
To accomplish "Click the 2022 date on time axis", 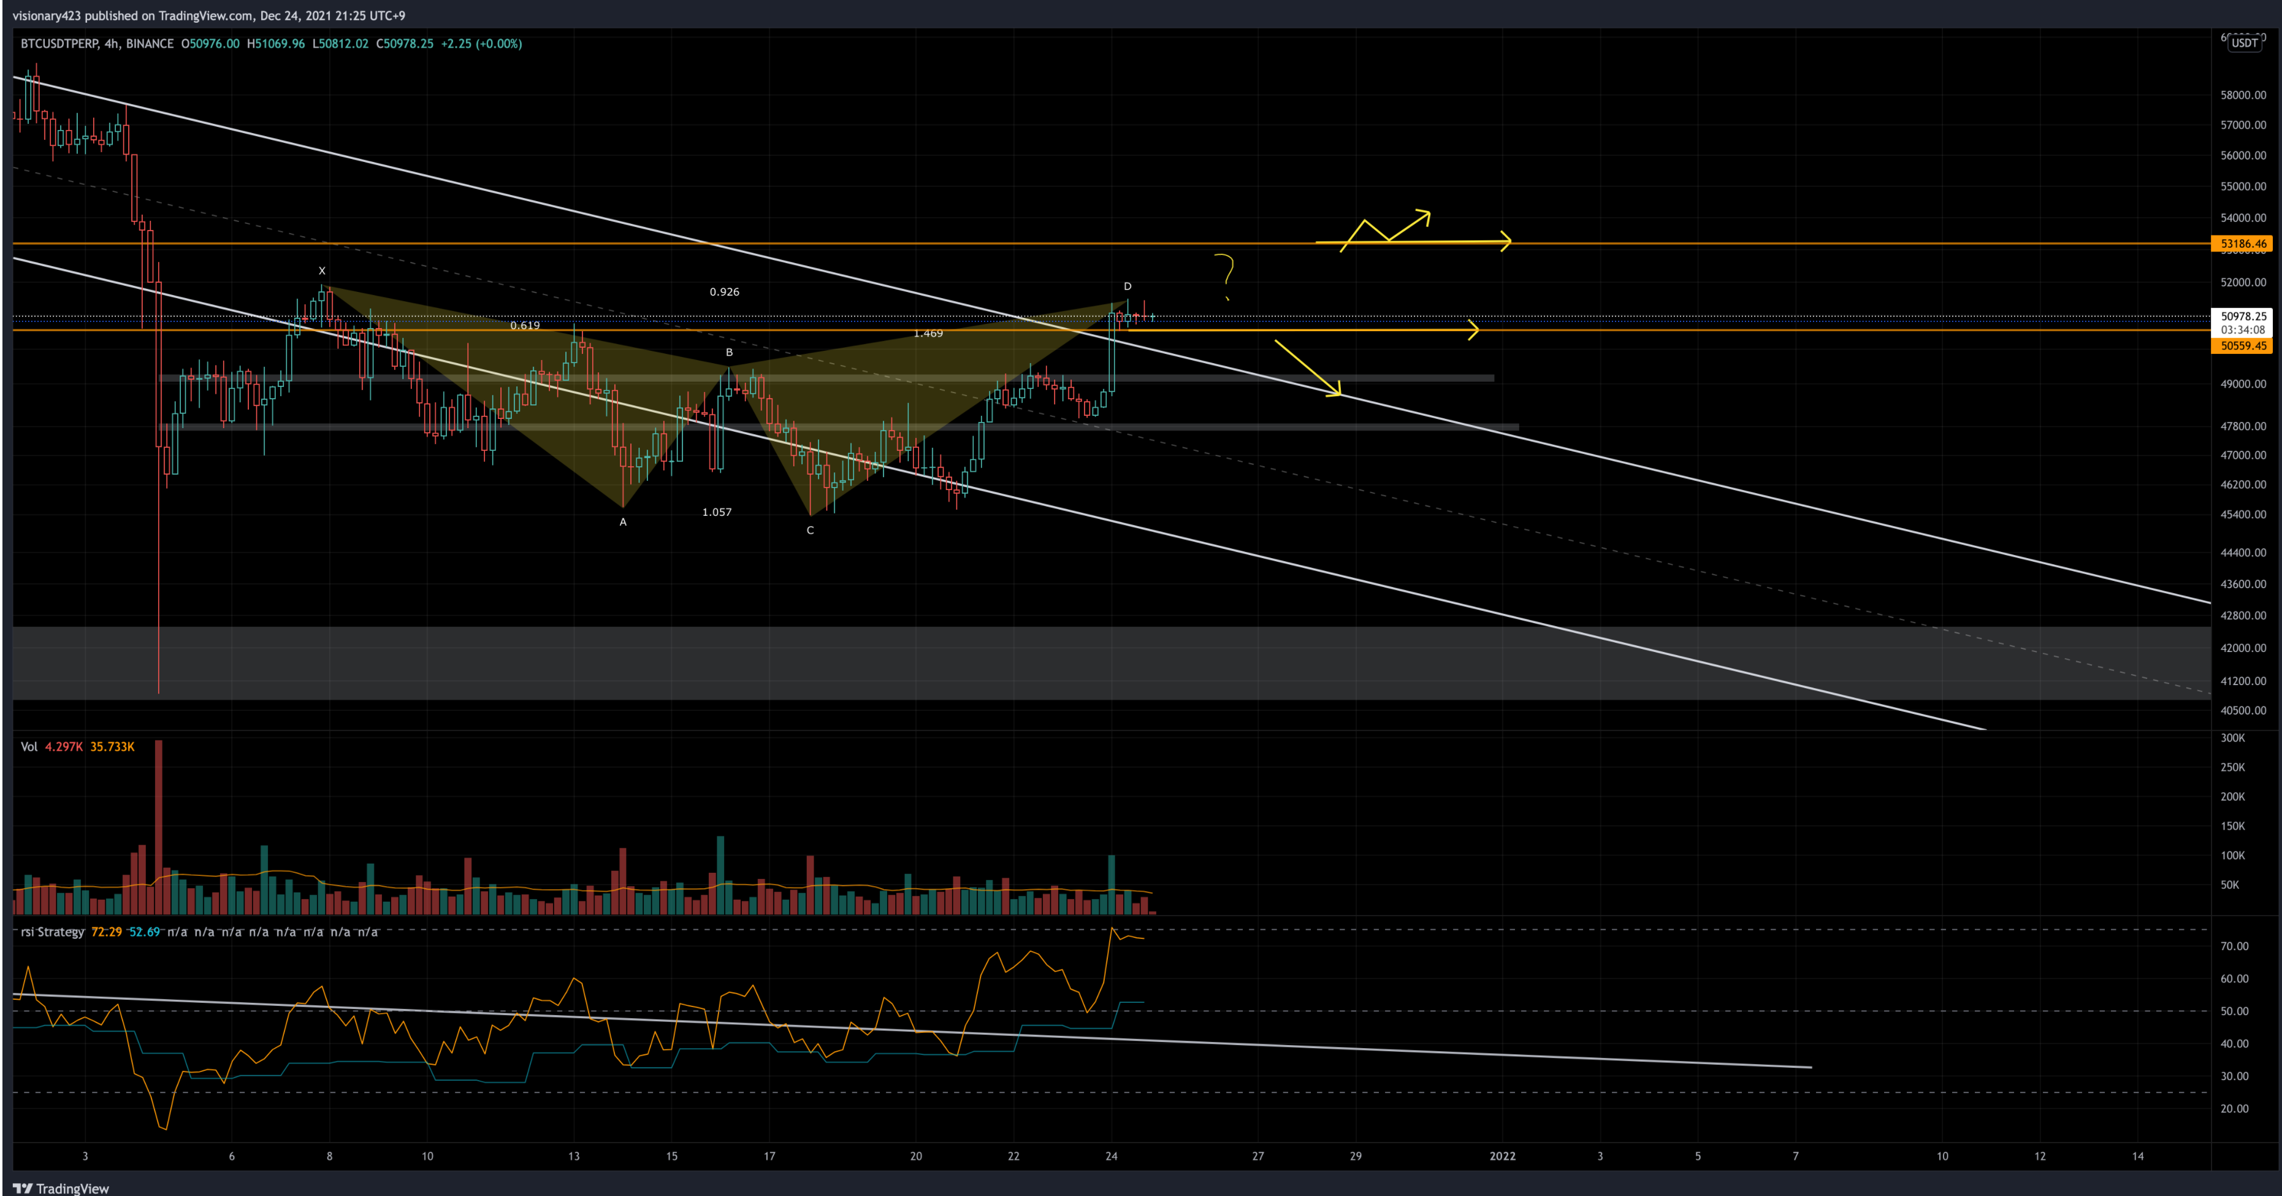I will (1503, 1156).
